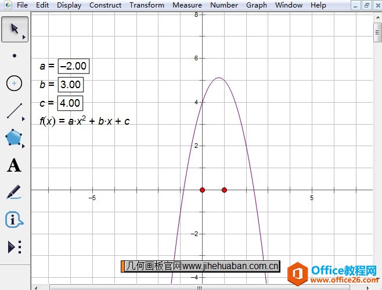This screenshot has width=382, height=290.
Task: Select the Arrow selection tool
Action: pos(15,29)
